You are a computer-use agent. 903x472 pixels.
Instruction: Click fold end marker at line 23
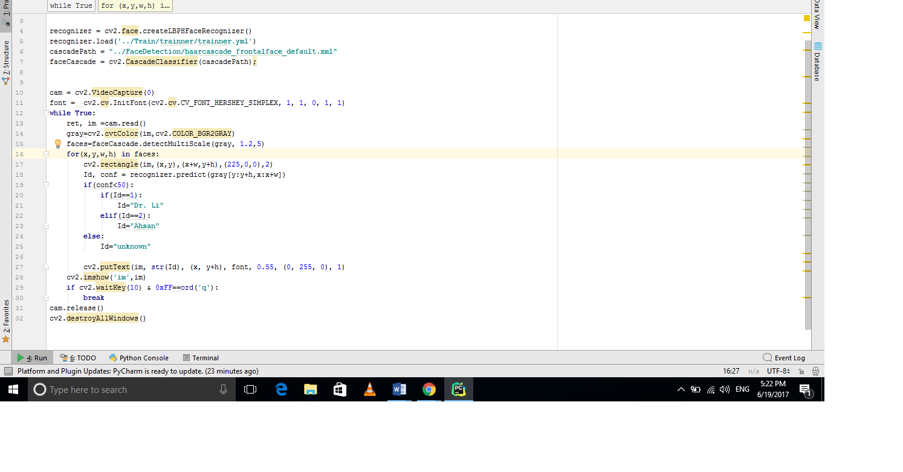pyautogui.click(x=46, y=226)
